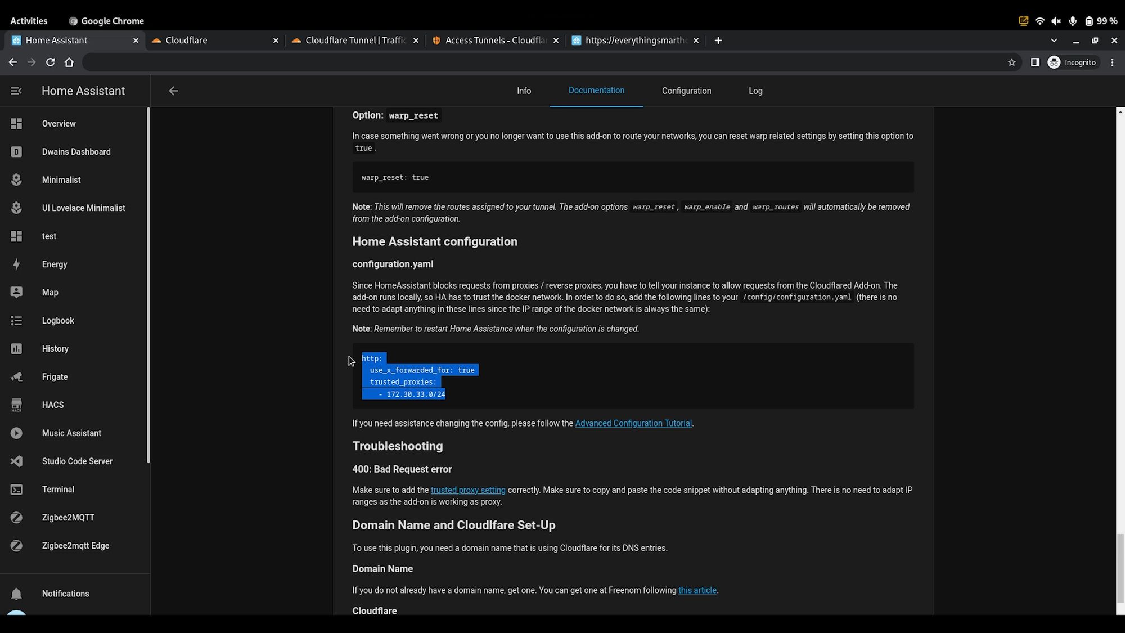Switch to everythingsmarthome browser tab
The width and height of the screenshot is (1125, 633).
(x=634, y=41)
